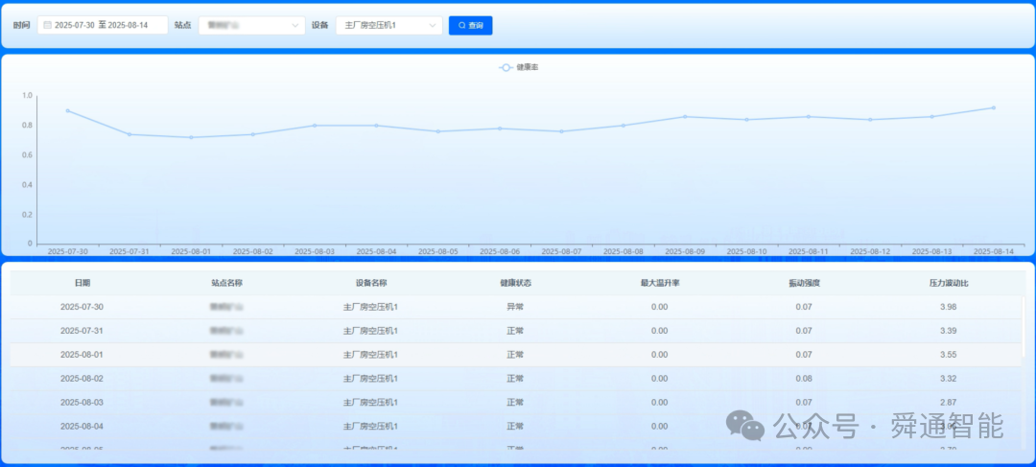
Task: Click the vibration value 0.08
Action: point(804,379)
